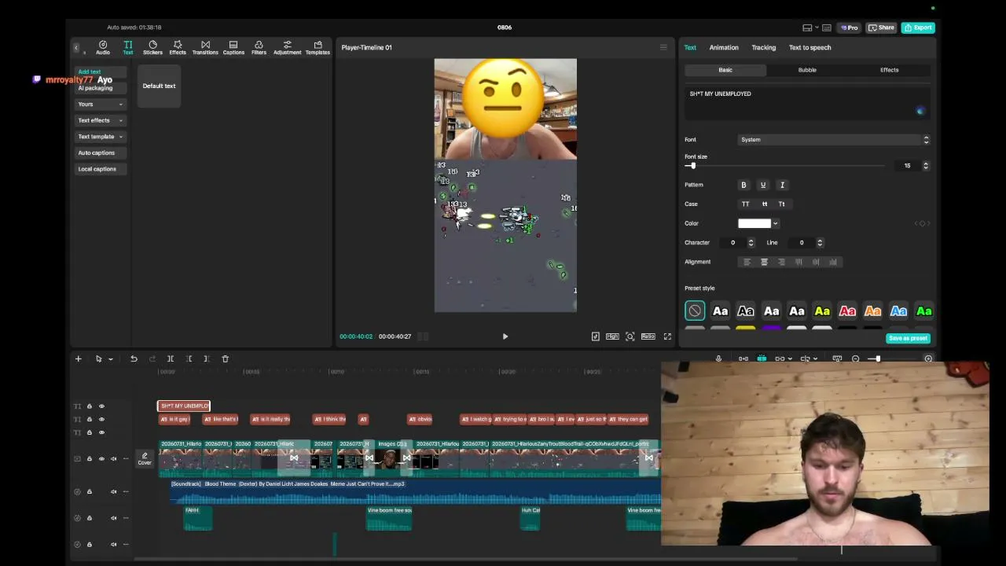Click the delete-left trim icon

[189, 358]
